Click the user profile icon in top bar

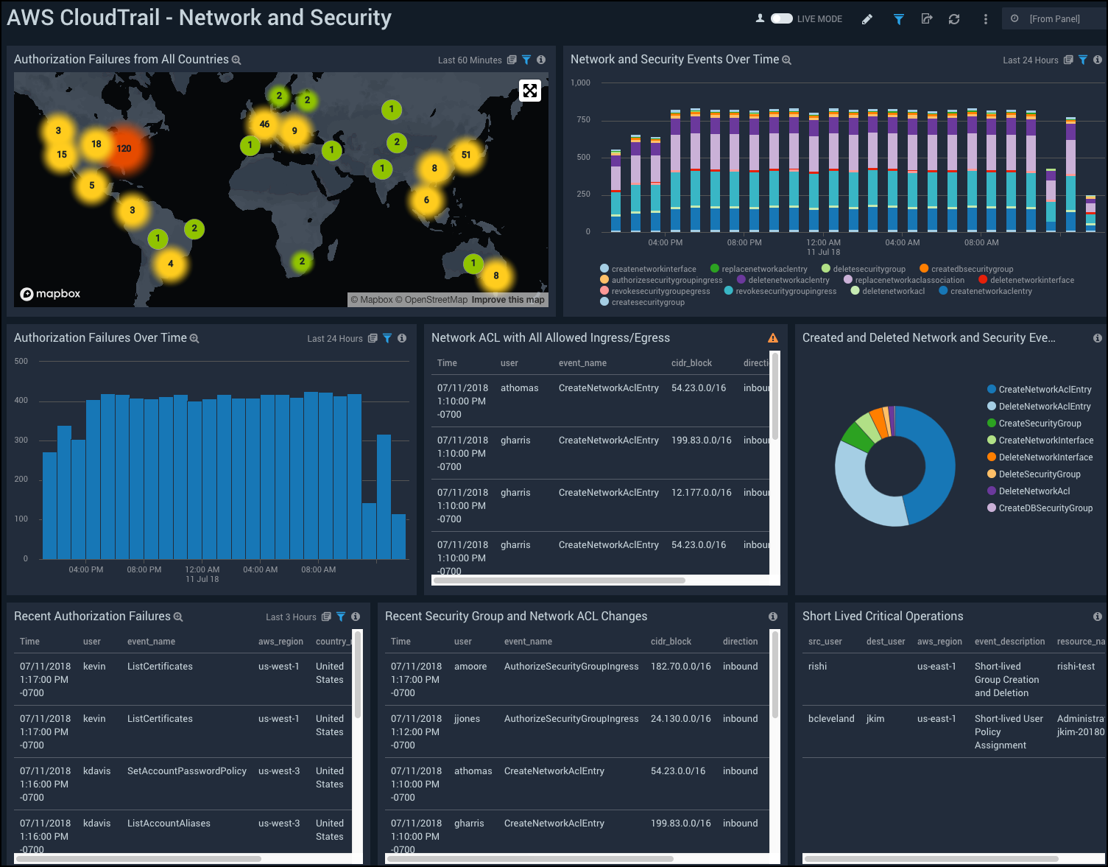[x=761, y=18]
